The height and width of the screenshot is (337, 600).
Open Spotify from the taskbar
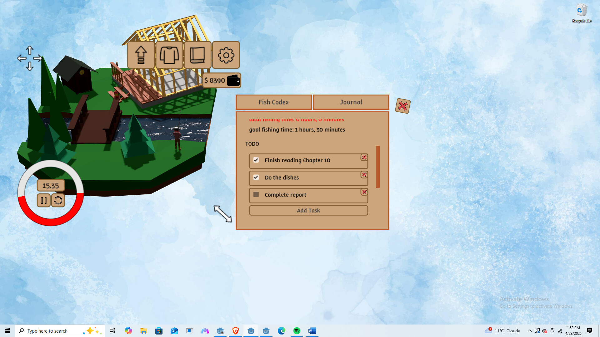pyautogui.click(x=297, y=331)
